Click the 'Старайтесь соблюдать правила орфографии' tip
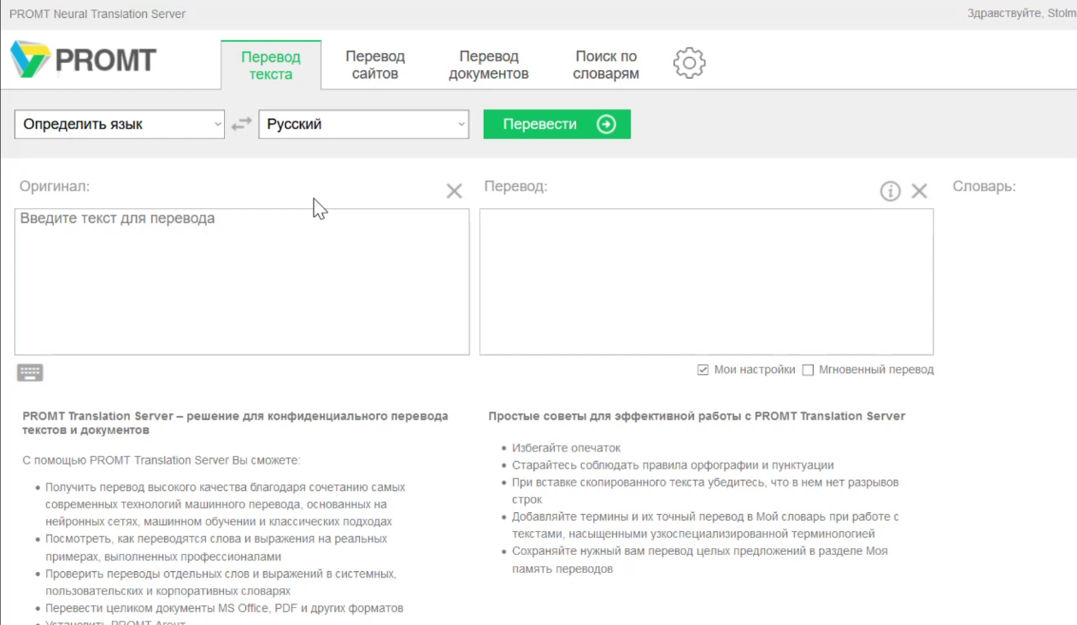1077x625 pixels. 673,465
